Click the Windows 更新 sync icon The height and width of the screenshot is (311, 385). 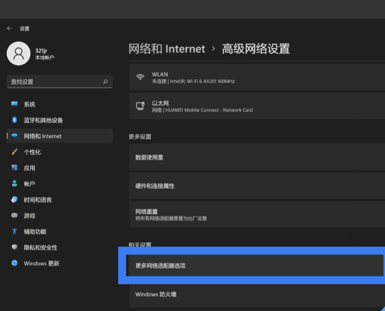(x=14, y=263)
